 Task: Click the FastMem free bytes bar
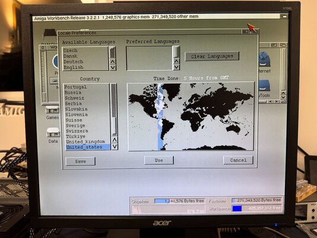click(257, 200)
